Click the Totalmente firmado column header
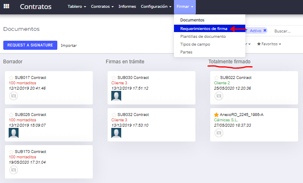Image resolution: width=303 pixels, height=183 pixels. pos(229,62)
